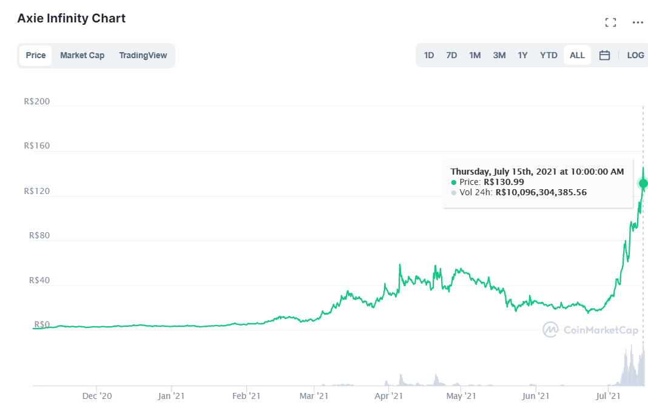
Task: Select the 1D time range
Action: 429,55
